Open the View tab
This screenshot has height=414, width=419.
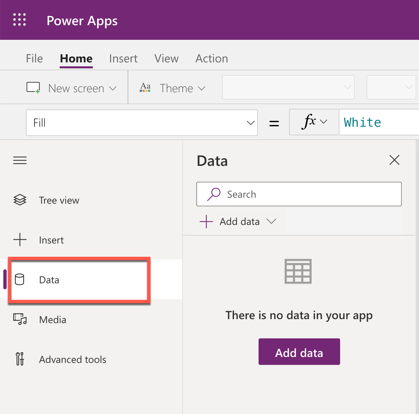tap(166, 58)
